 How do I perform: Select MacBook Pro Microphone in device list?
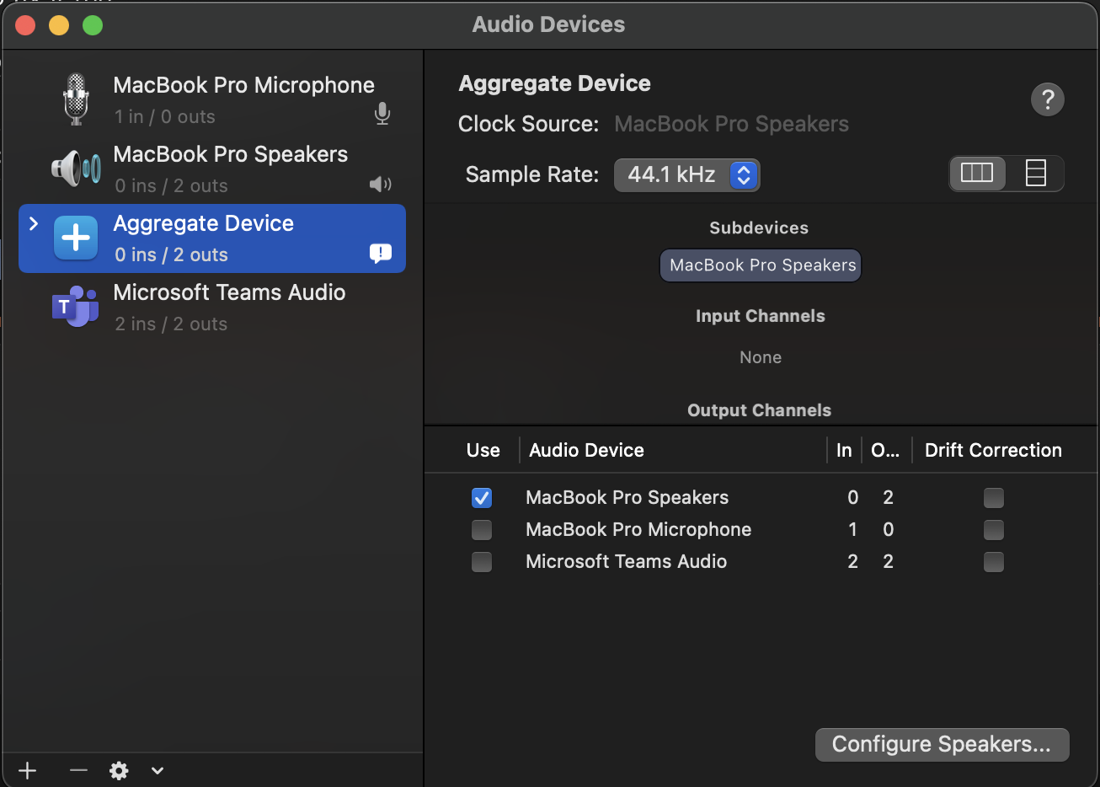tap(212, 100)
